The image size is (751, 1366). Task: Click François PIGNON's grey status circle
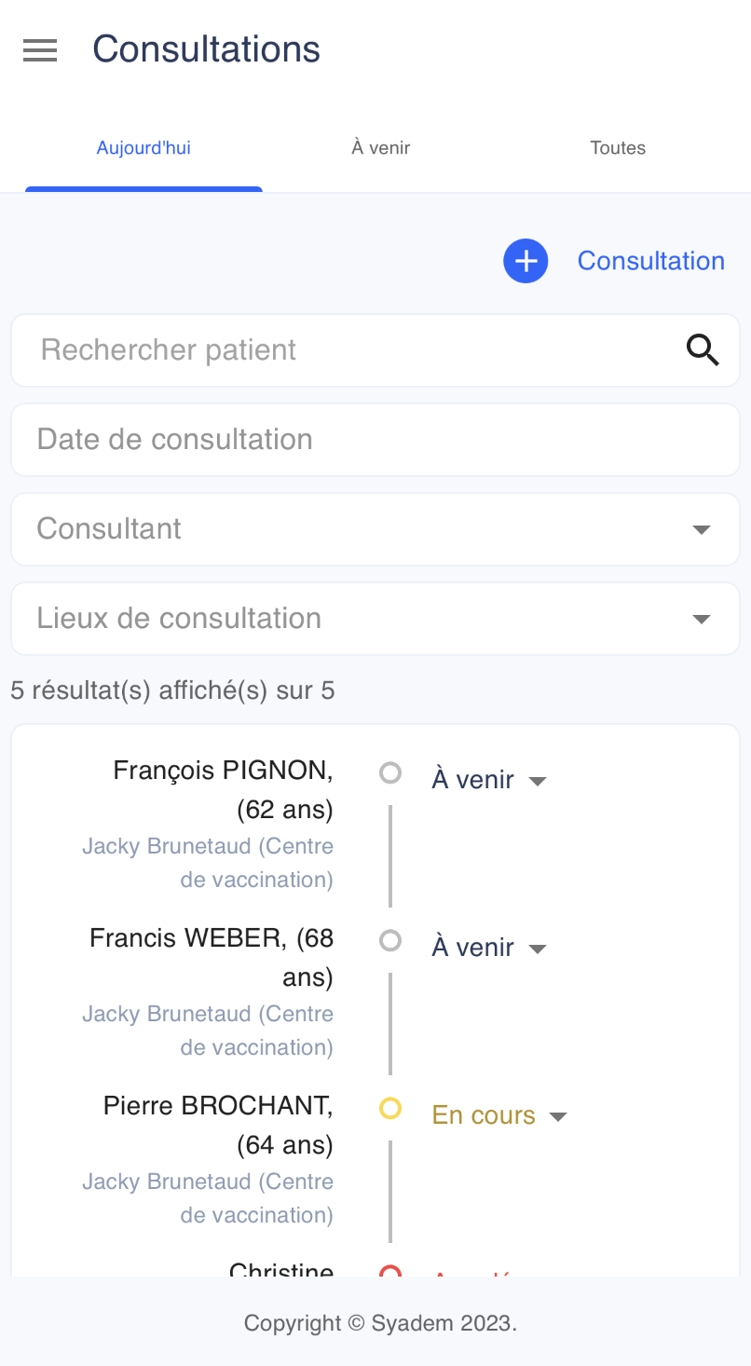[x=390, y=772]
